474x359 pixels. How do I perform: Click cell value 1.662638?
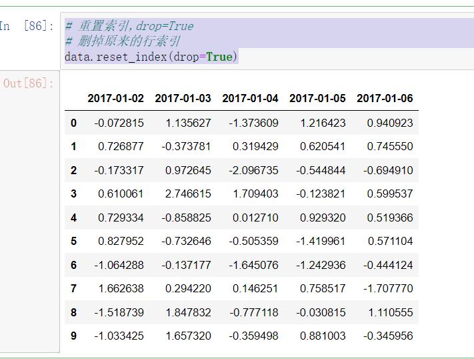coord(121,288)
